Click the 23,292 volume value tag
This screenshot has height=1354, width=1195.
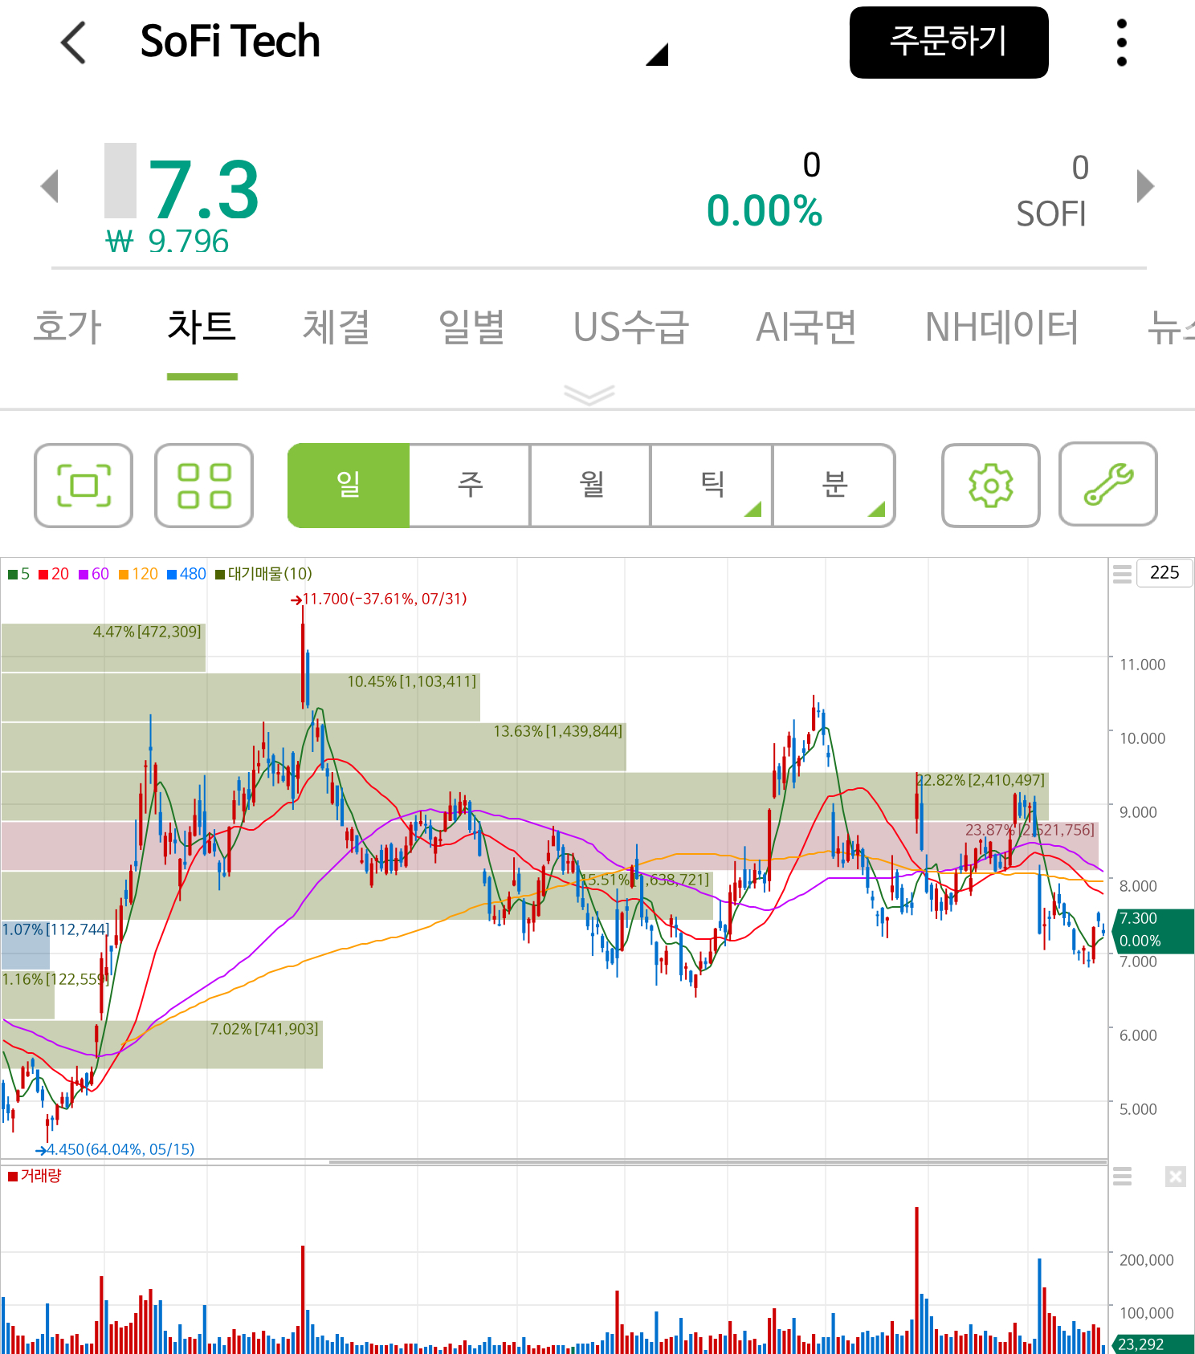click(x=1153, y=1344)
